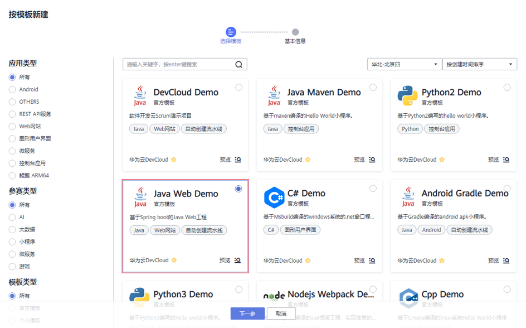Viewport: 526px width, 328px height.
Task: Click the node logo on Nodejs Webpack card
Action: (274, 296)
